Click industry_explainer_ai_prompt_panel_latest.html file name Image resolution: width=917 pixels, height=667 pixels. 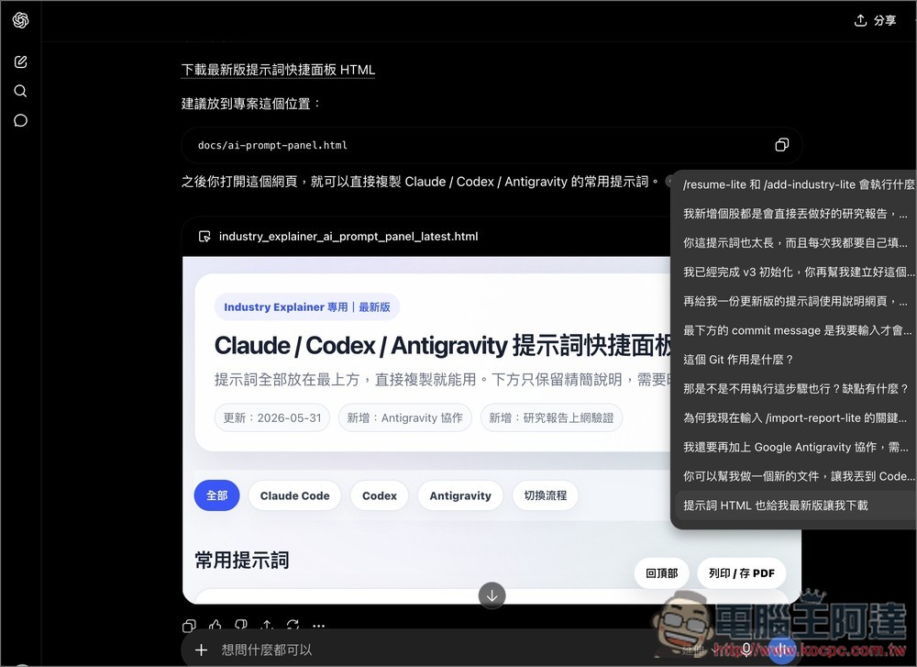click(x=348, y=237)
